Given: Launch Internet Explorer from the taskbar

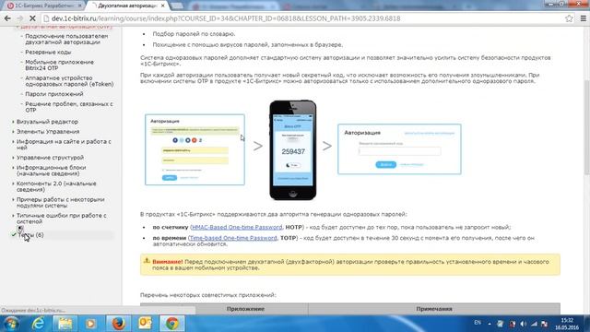Looking at the screenshot, I should (38, 324).
